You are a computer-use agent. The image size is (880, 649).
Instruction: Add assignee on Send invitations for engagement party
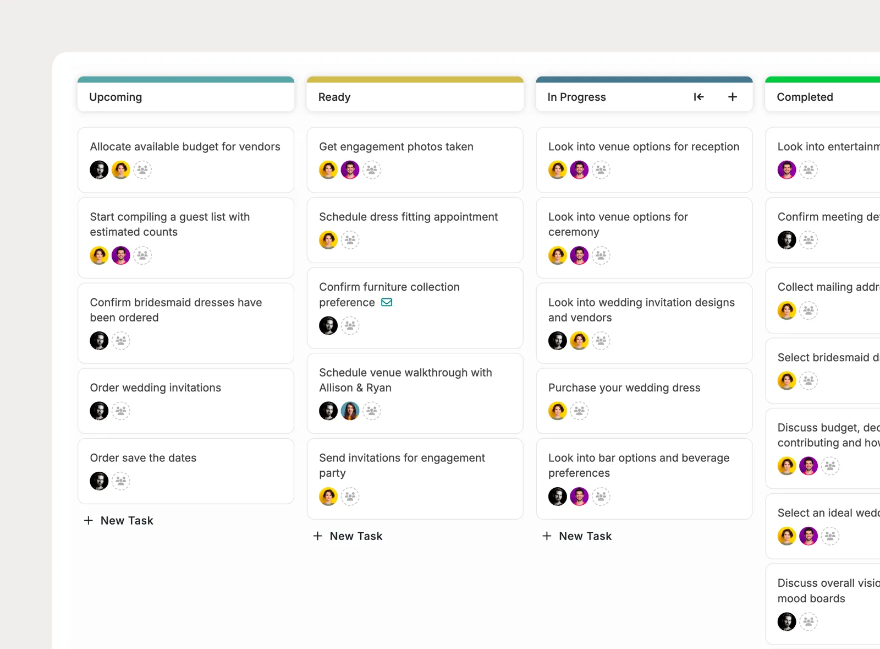tap(350, 497)
